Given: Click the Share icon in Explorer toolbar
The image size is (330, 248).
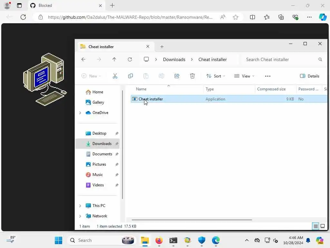Looking at the screenshot, I should coord(177,76).
